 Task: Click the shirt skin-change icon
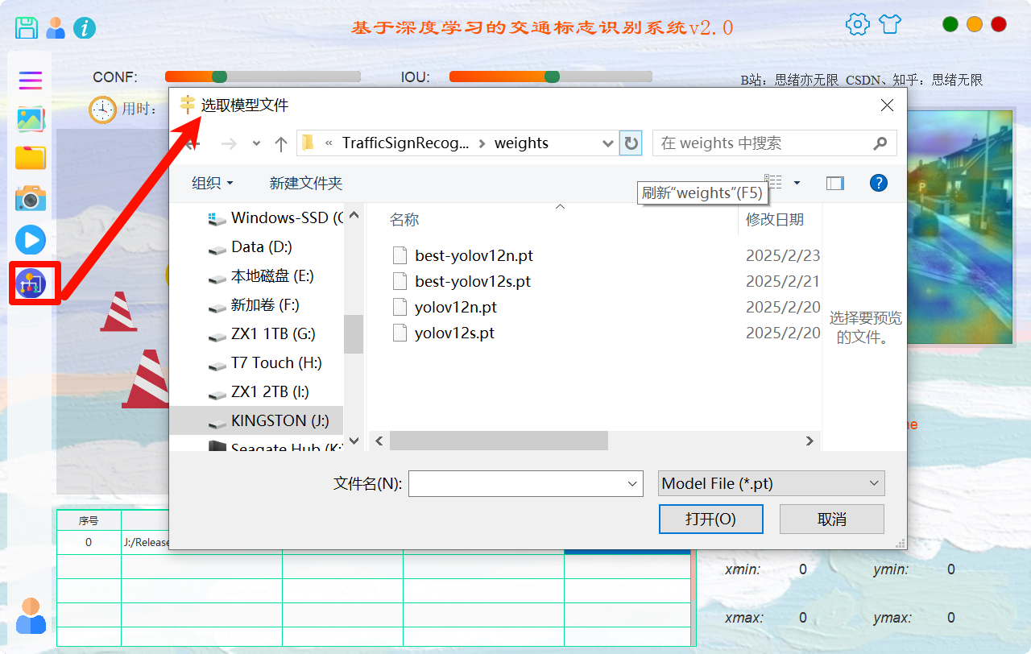tap(890, 24)
